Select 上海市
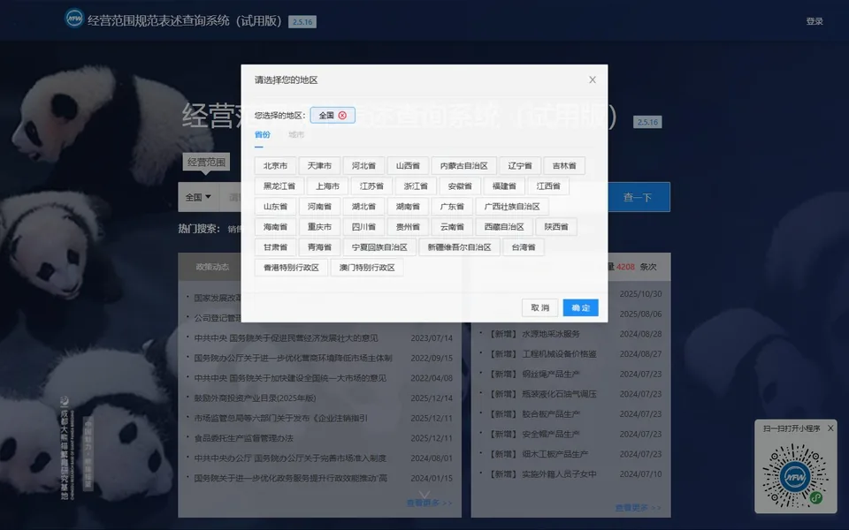This screenshot has width=849, height=530. click(x=327, y=186)
